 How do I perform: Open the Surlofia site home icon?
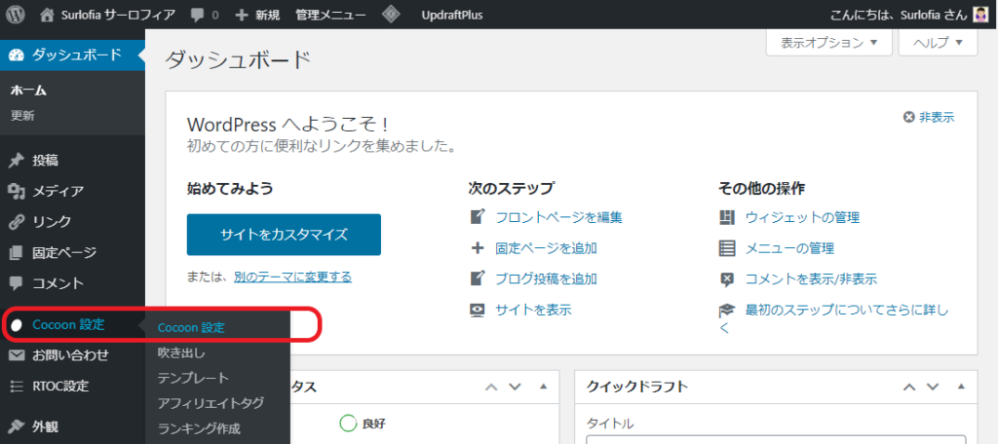click(x=47, y=15)
